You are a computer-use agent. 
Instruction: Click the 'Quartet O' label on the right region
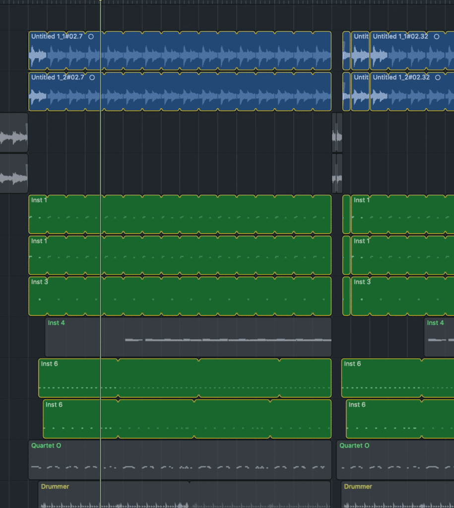[354, 445]
